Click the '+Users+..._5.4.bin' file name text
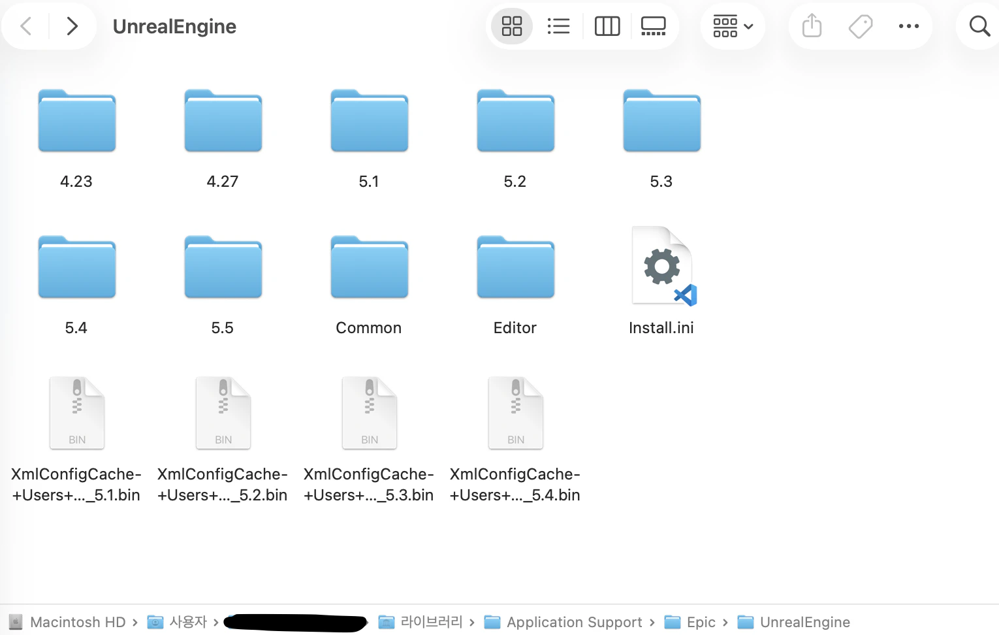999x635 pixels. [x=515, y=495]
